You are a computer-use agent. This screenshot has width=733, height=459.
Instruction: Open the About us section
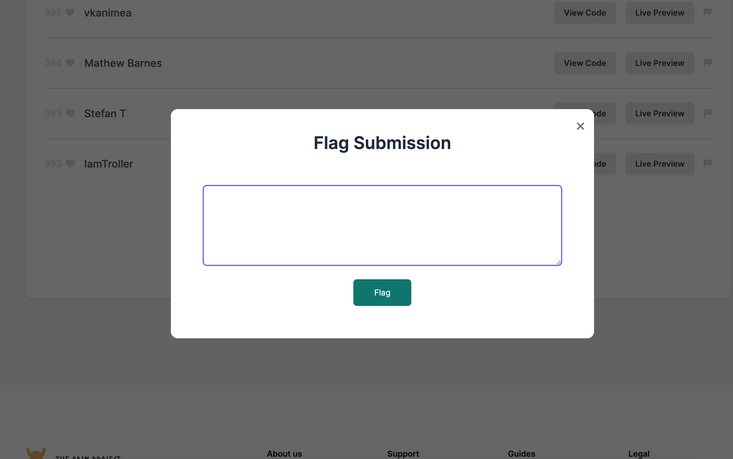(284, 454)
